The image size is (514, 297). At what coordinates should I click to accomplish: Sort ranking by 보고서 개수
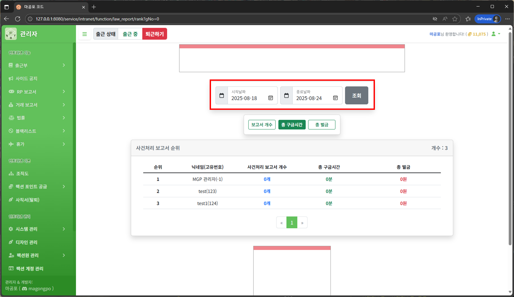(x=262, y=125)
